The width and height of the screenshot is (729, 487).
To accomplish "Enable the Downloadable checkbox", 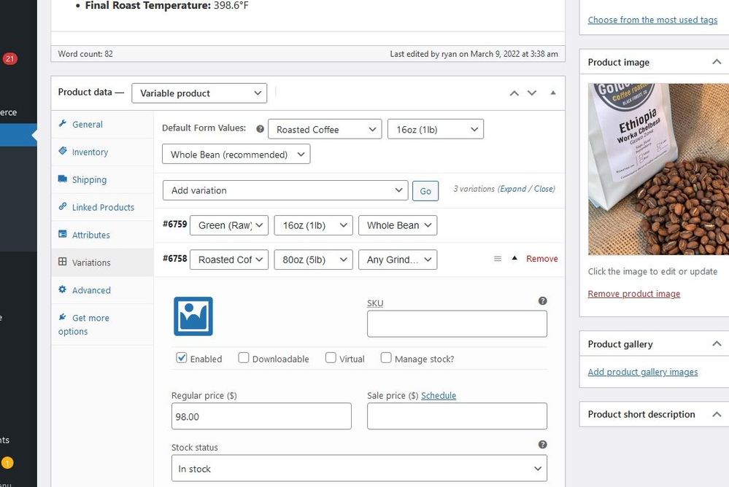I will coord(244,358).
